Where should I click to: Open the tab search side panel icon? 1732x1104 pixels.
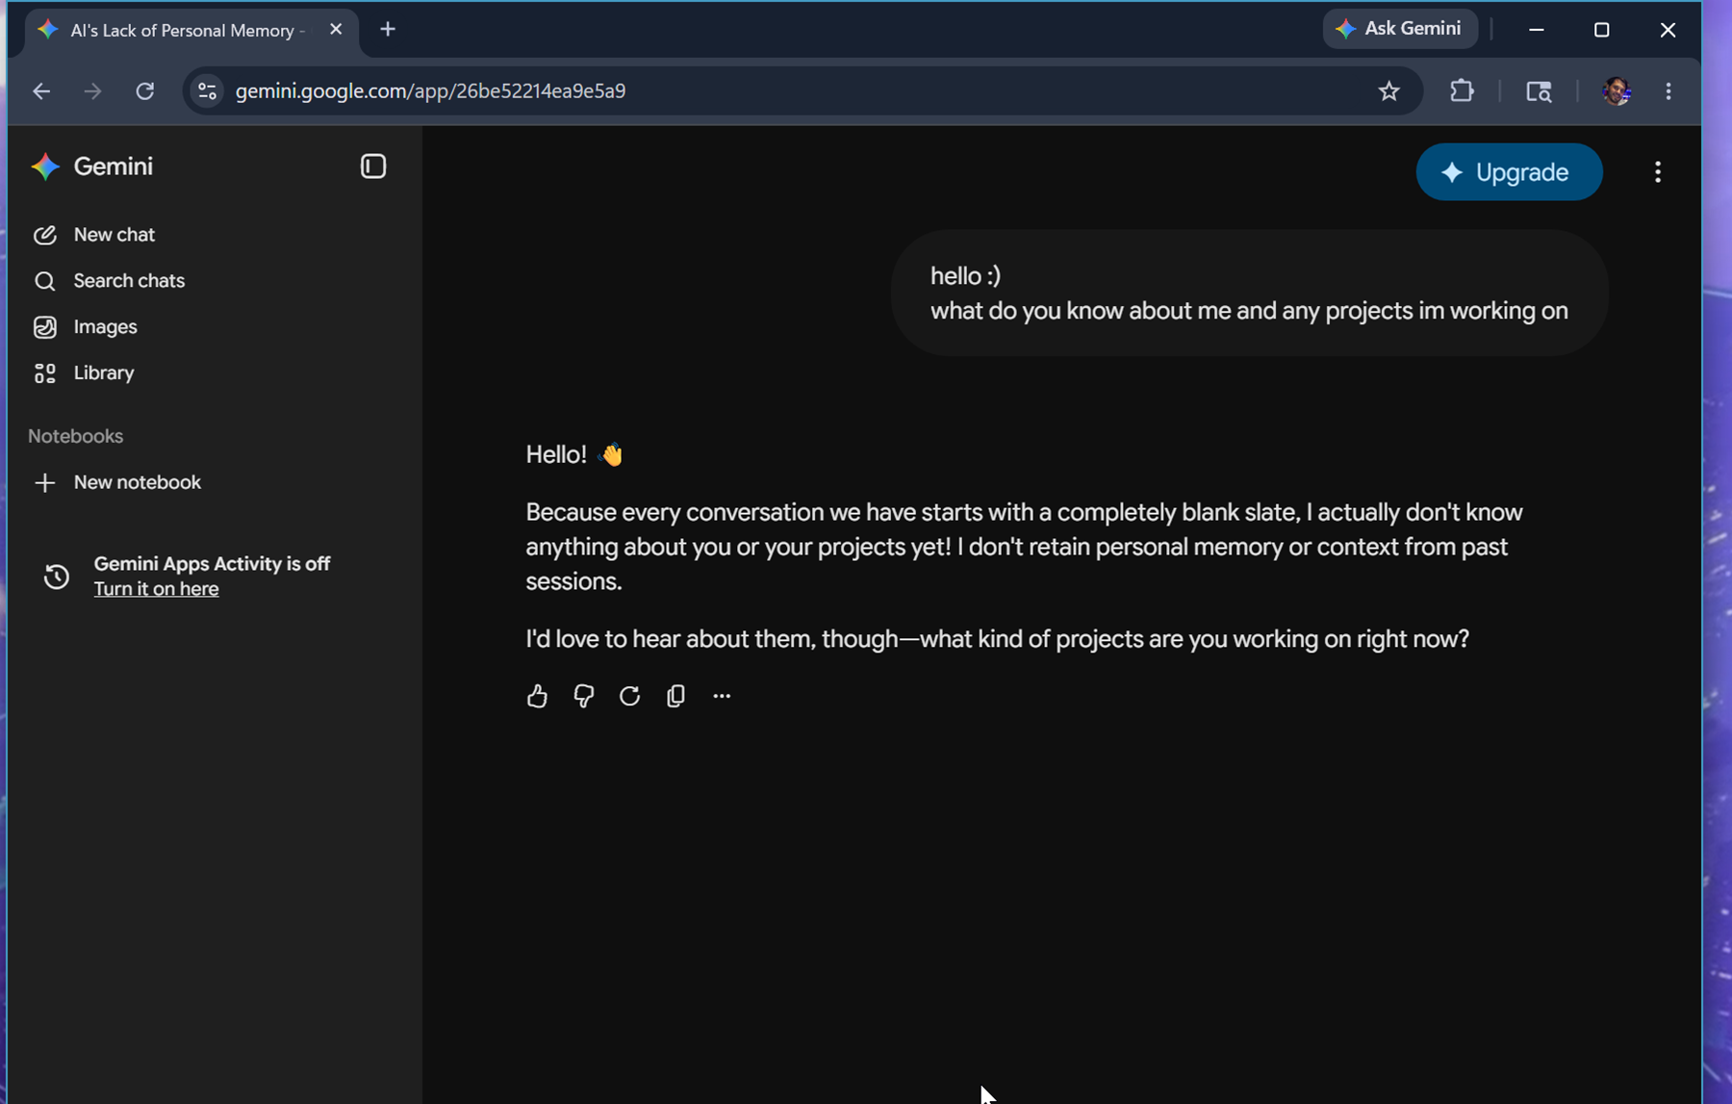pos(1539,91)
